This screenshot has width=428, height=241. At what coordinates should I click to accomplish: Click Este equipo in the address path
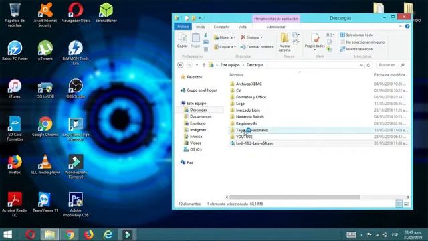click(x=230, y=65)
